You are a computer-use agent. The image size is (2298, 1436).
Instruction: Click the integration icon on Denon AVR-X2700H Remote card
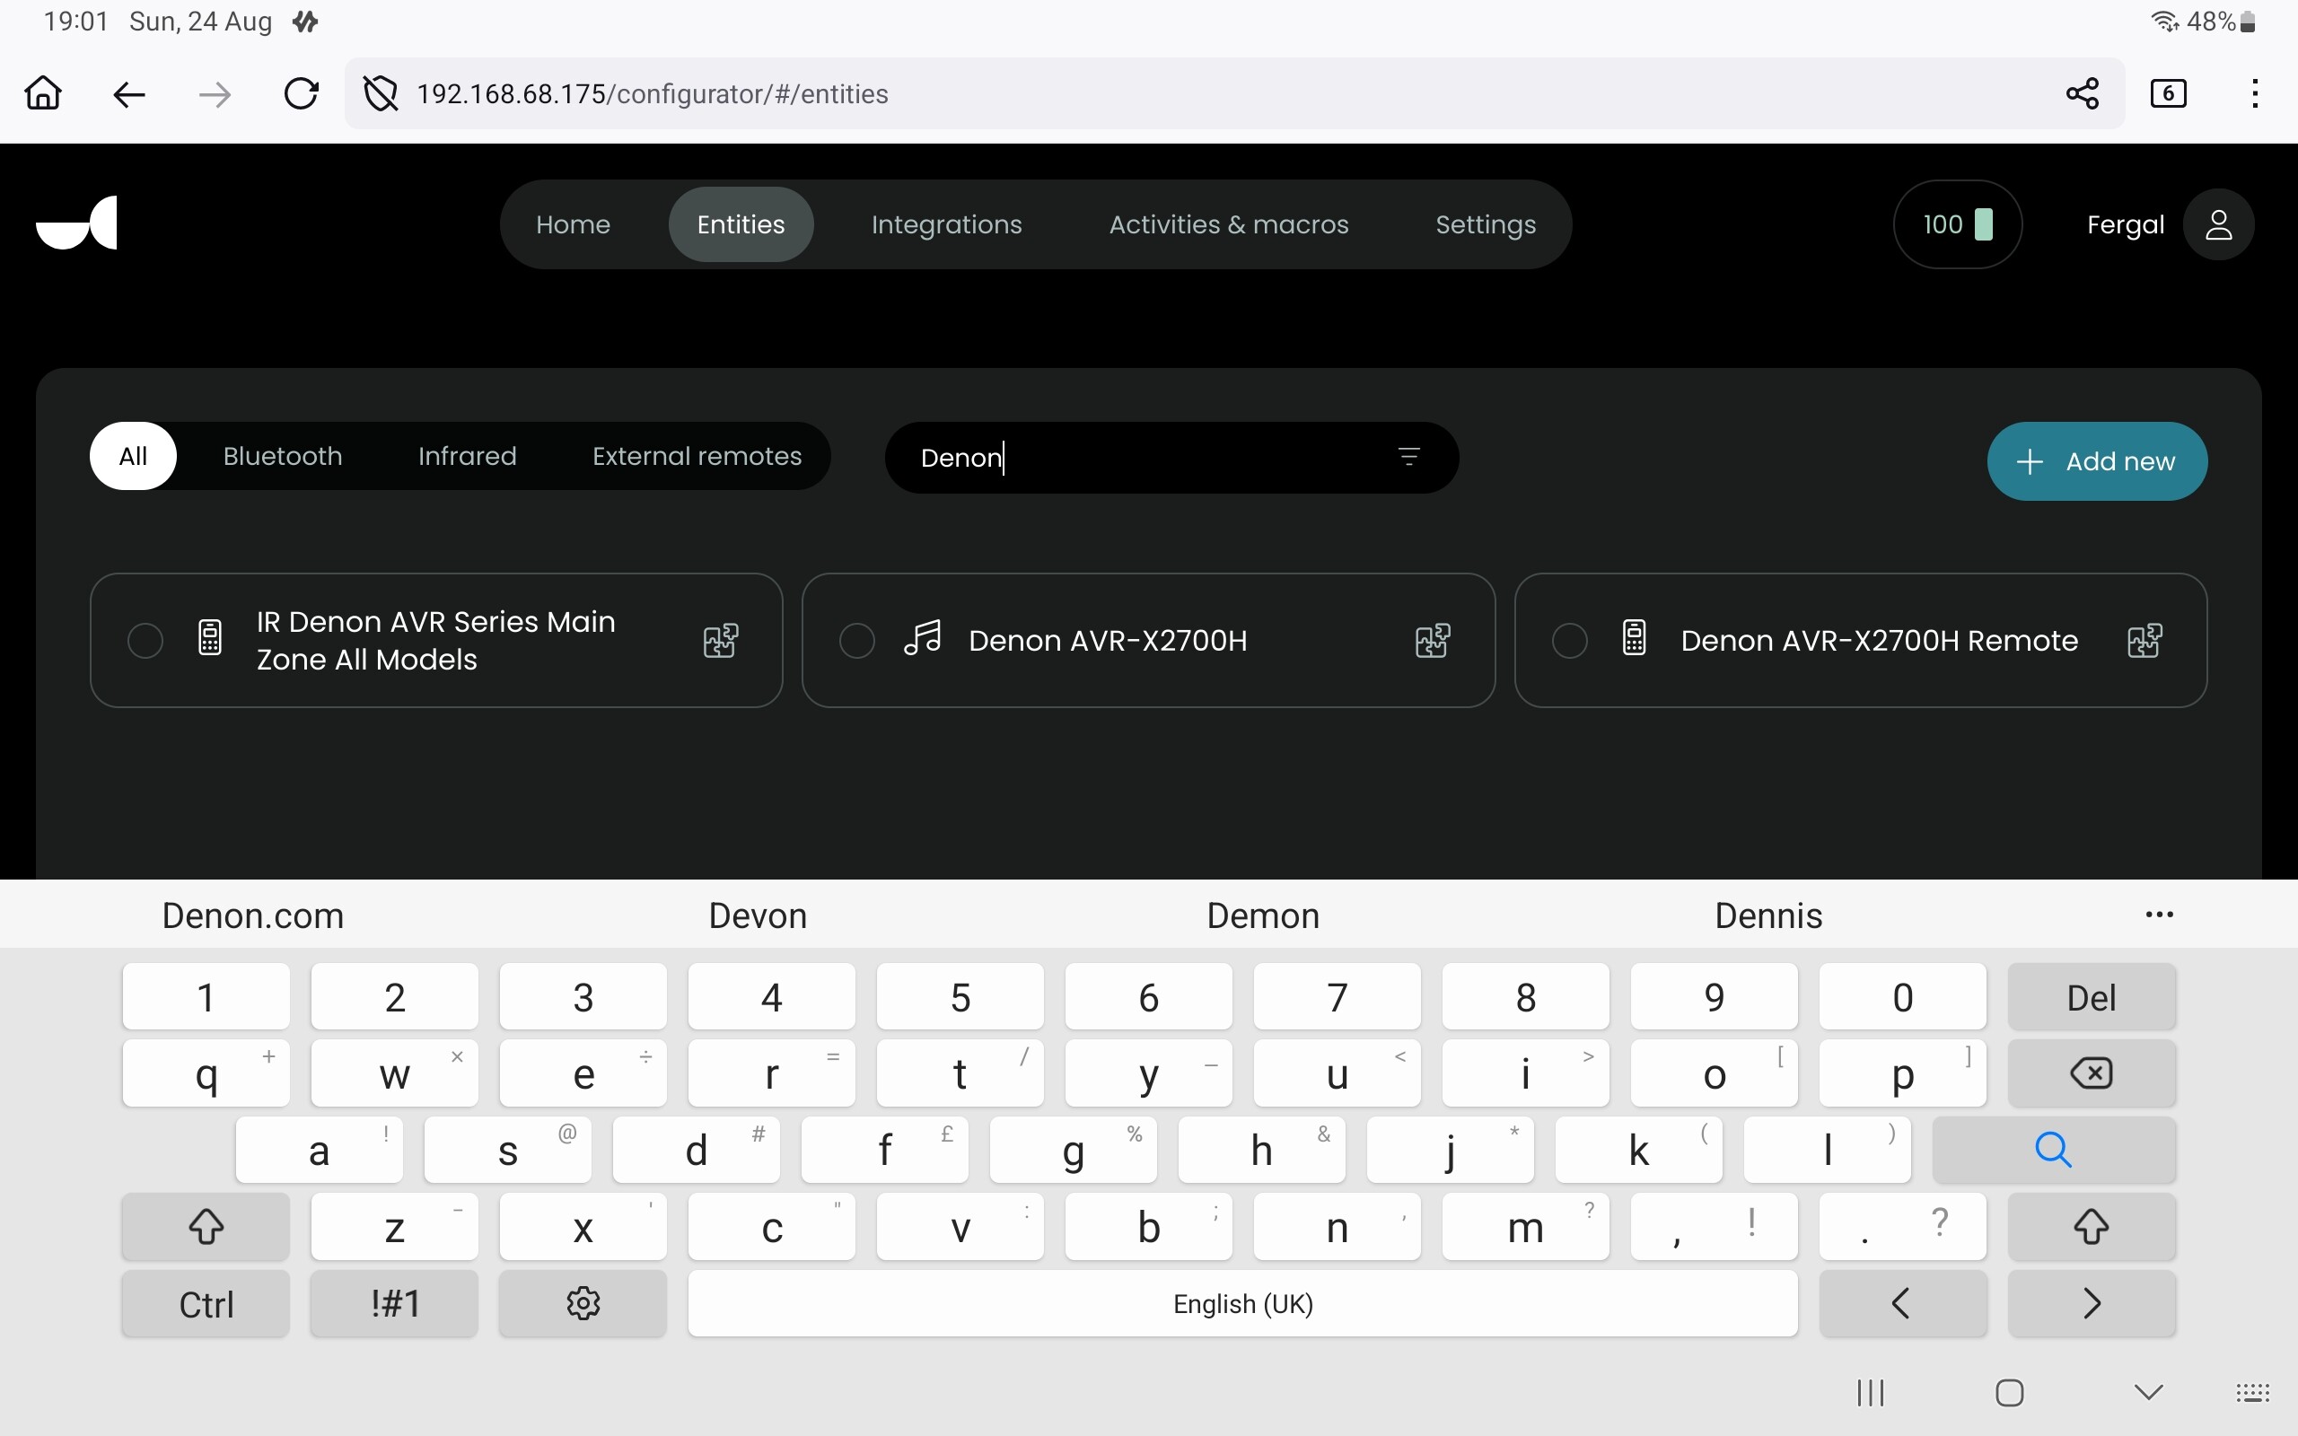(2145, 640)
